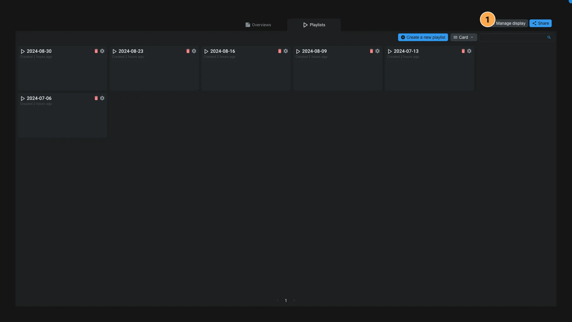Go to previous page arrow
Viewport: 572px width, 322px height.
277,301
